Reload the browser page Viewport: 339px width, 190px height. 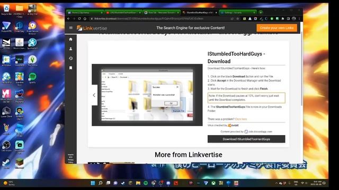click(x=79, y=19)
